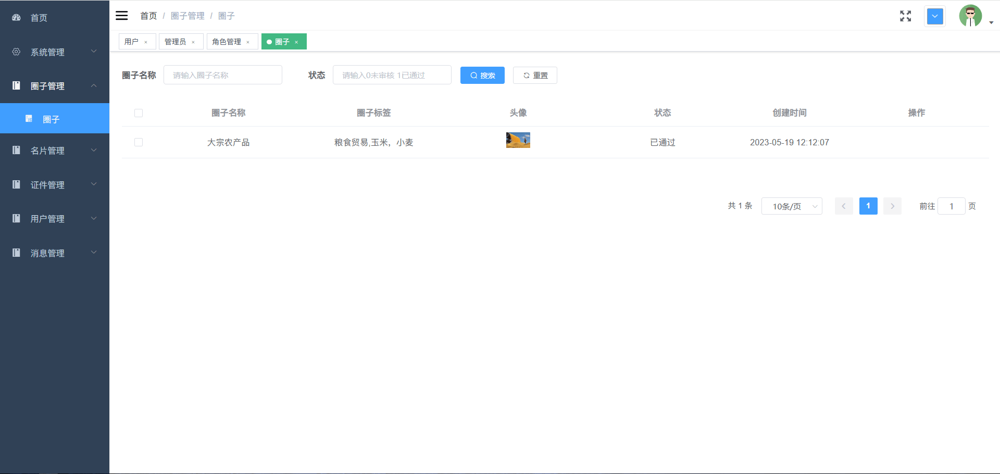Click the 创建时间 column header
Image resolution: width=1000 pixels, height=474 pixels.
pos(790,113)
